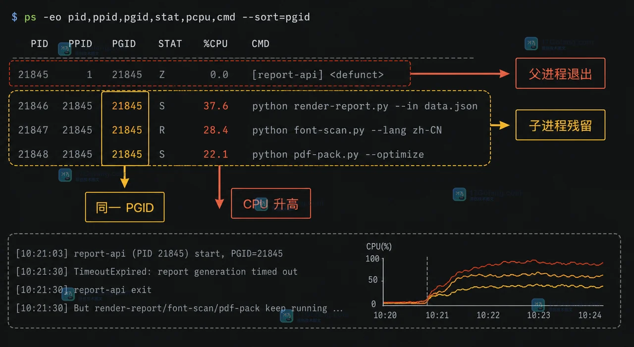Click the CPU 升高 label
This screenshot has height=347, width=634.
pos(271,204)
